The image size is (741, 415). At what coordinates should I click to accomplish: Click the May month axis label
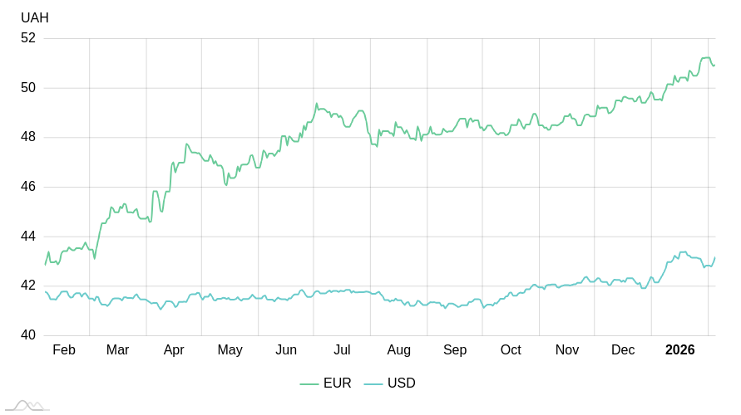(230, 350)
